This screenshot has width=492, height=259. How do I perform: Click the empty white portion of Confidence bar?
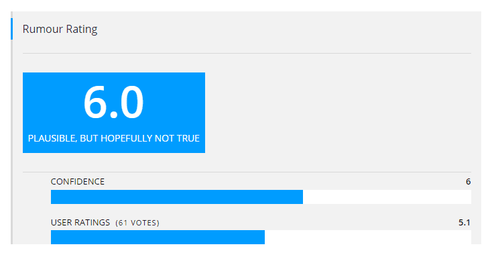tap(387, 197)
